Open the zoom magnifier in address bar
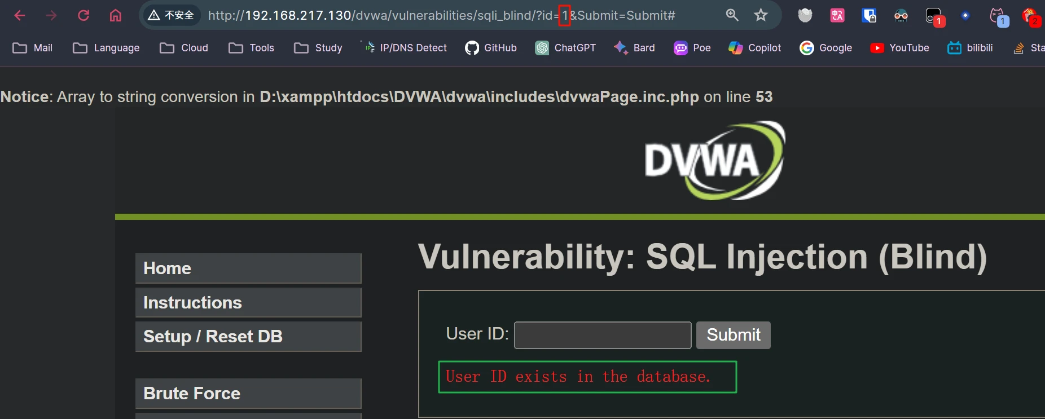 pos(732,15)
